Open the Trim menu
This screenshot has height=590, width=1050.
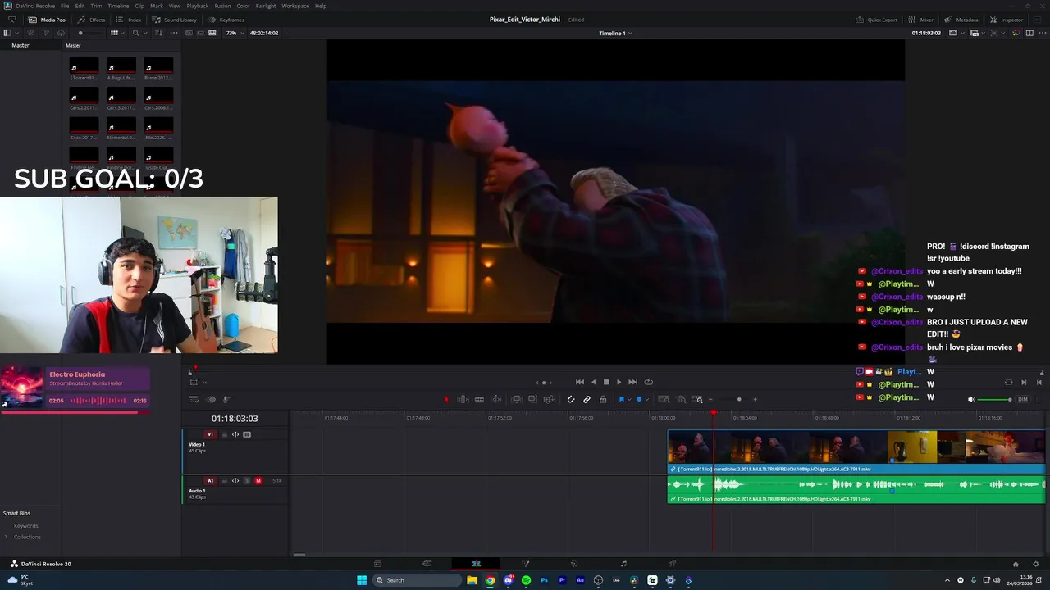(96, 6)
